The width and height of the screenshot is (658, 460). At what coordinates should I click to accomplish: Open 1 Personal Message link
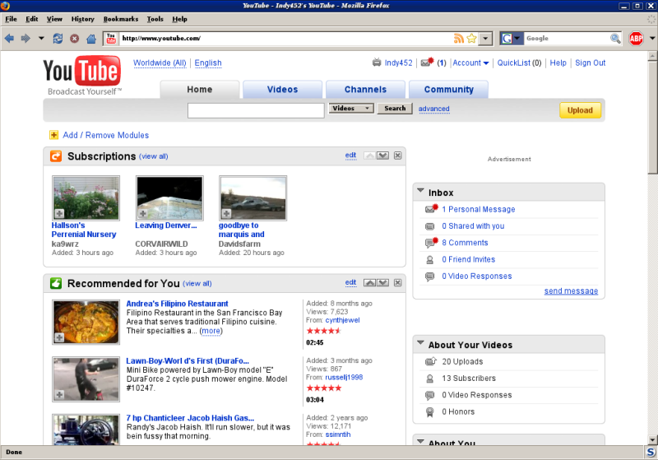pyautogui.click(x=479, y=209)
